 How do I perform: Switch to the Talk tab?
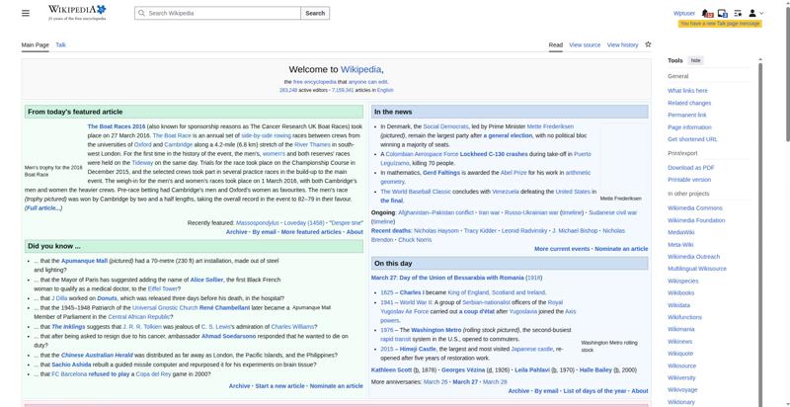point(60,44)
